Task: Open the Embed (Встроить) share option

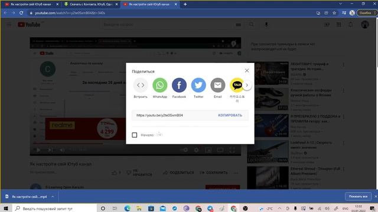Action: pyautogui.click(x=141, y=85)
